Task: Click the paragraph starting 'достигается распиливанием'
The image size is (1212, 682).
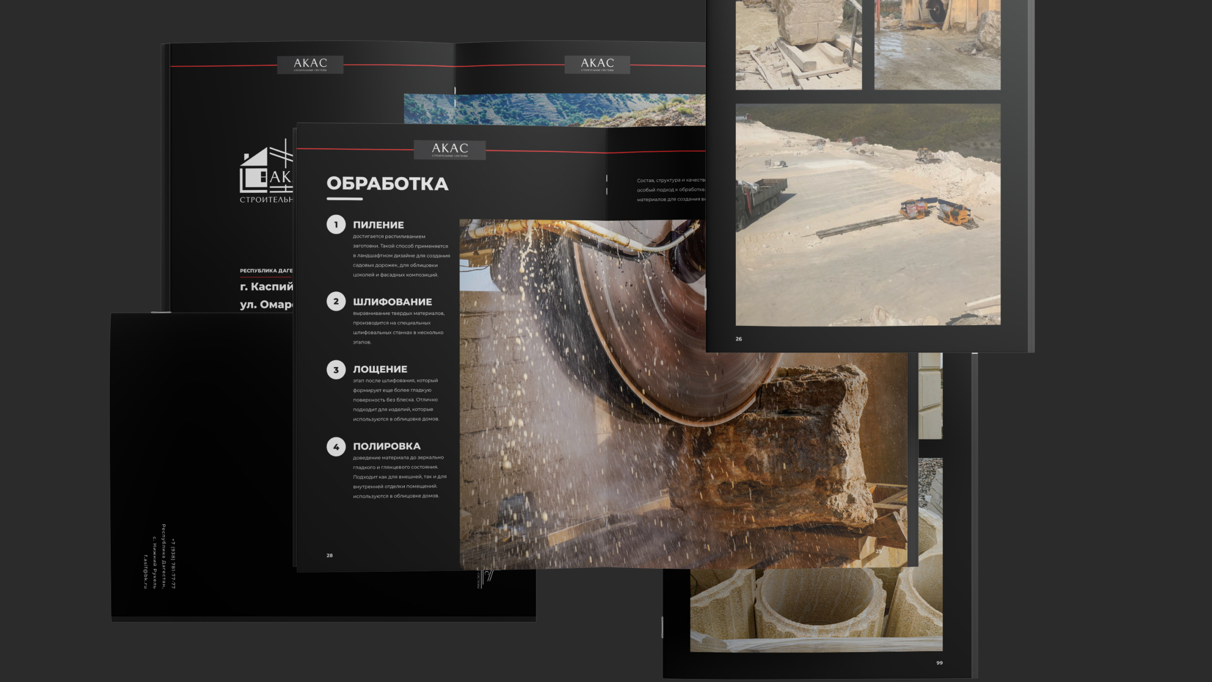Action: pyautogui.click(x=401, y=256)
